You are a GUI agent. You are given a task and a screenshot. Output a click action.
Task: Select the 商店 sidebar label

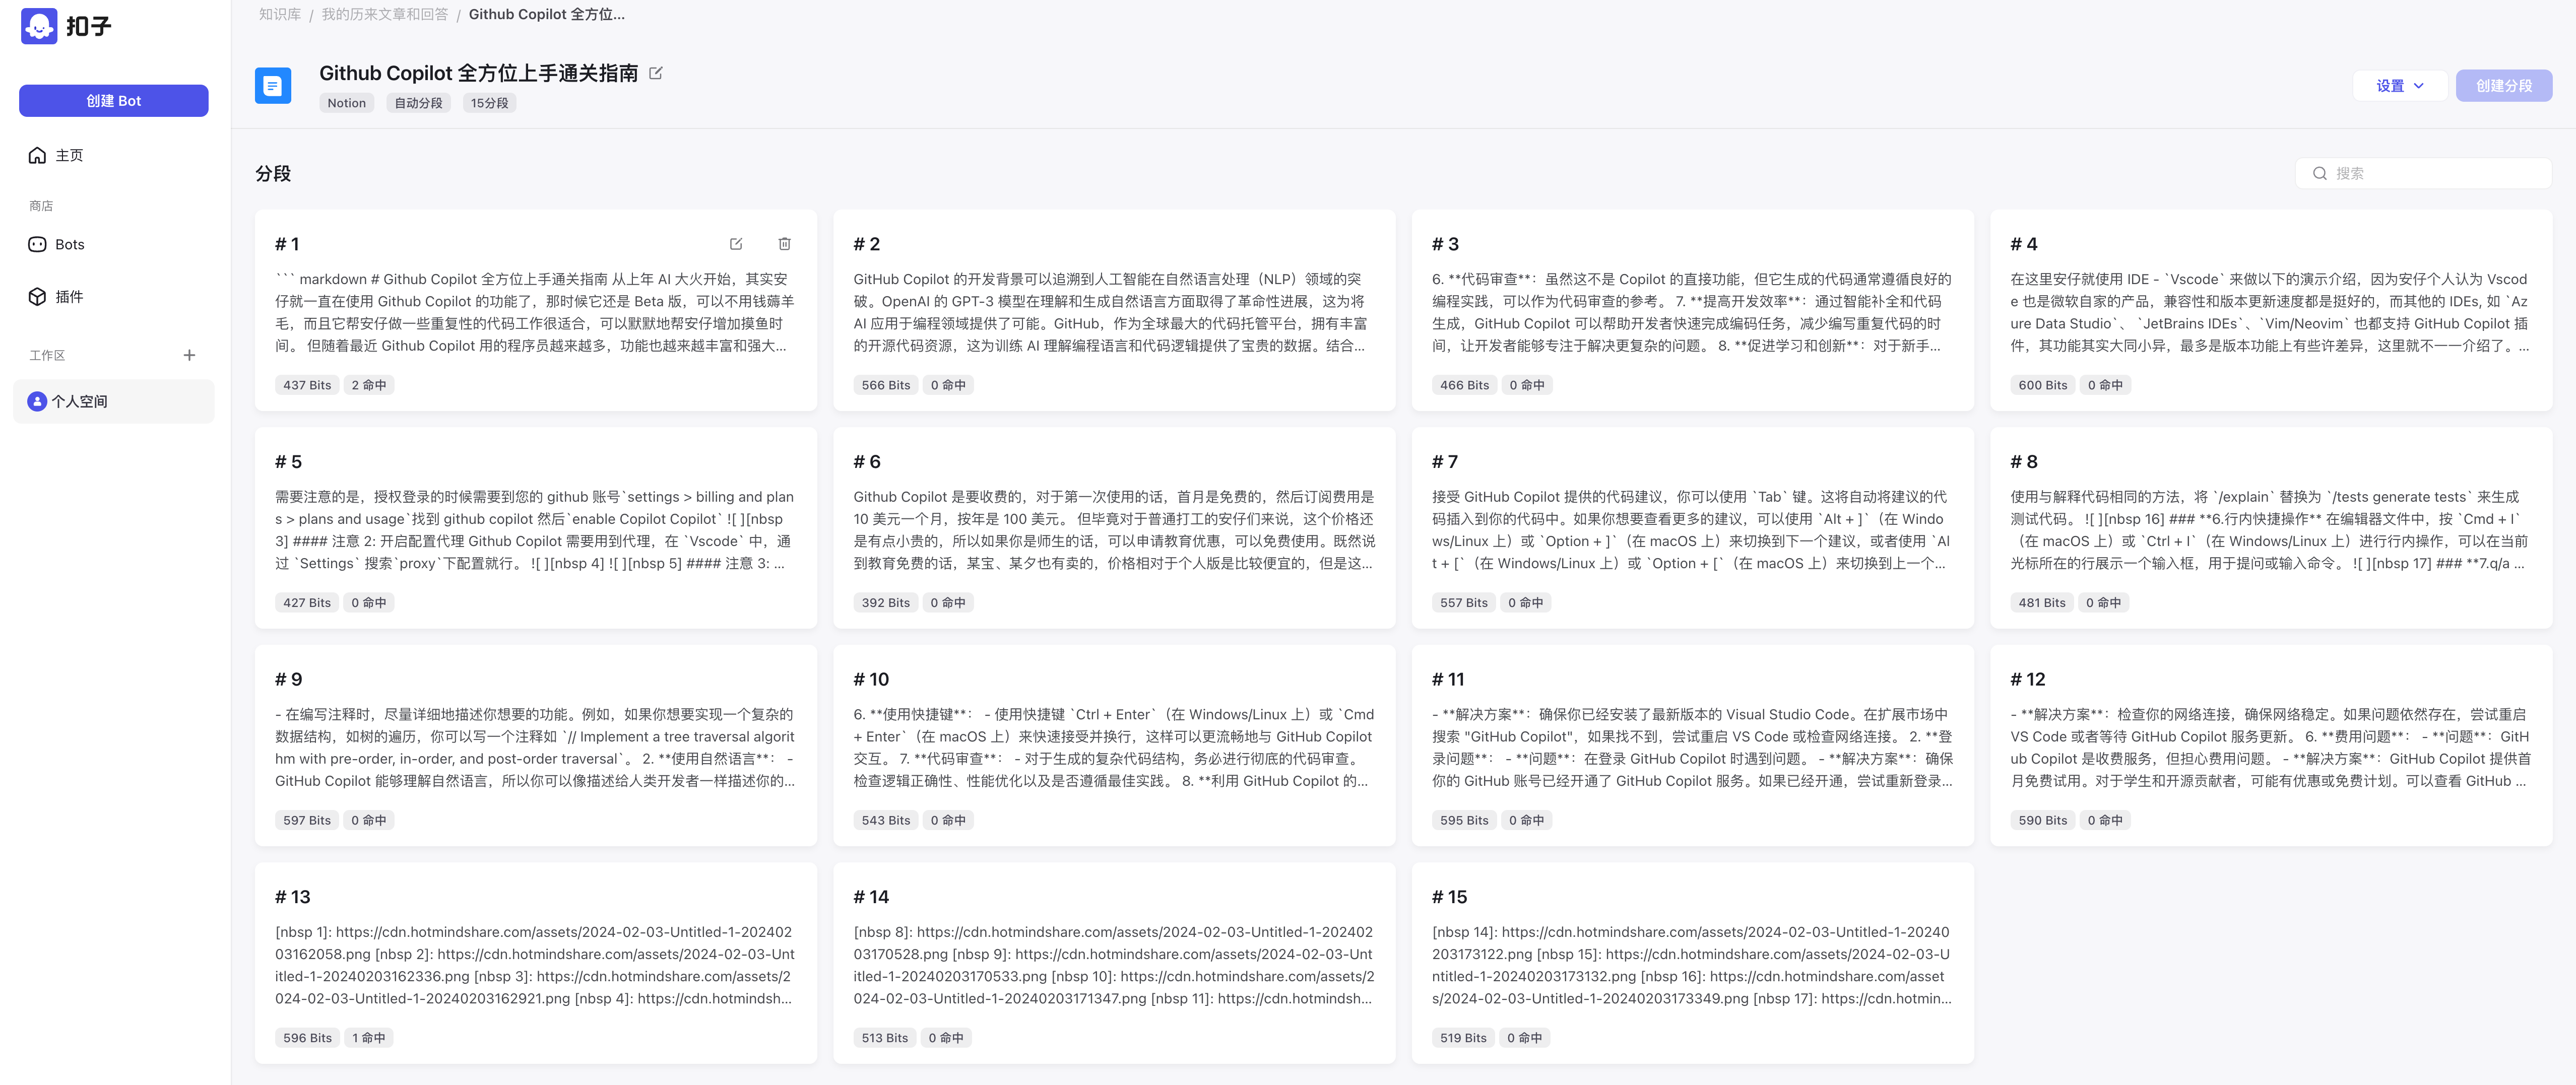41,206
